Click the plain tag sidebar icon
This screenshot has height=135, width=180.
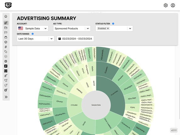[x=6, y=52]
